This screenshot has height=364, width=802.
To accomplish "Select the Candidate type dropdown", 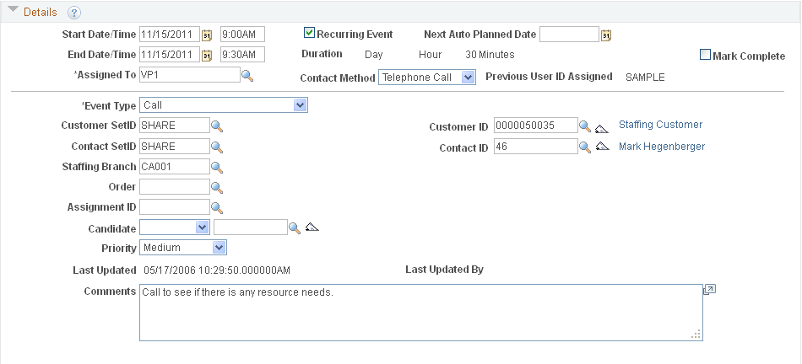I will (x=175, y=227).
